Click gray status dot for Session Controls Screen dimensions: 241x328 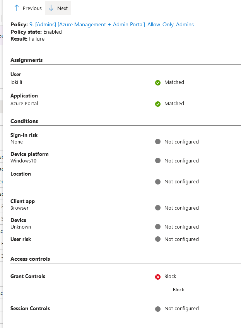click(x=158, y=309)
